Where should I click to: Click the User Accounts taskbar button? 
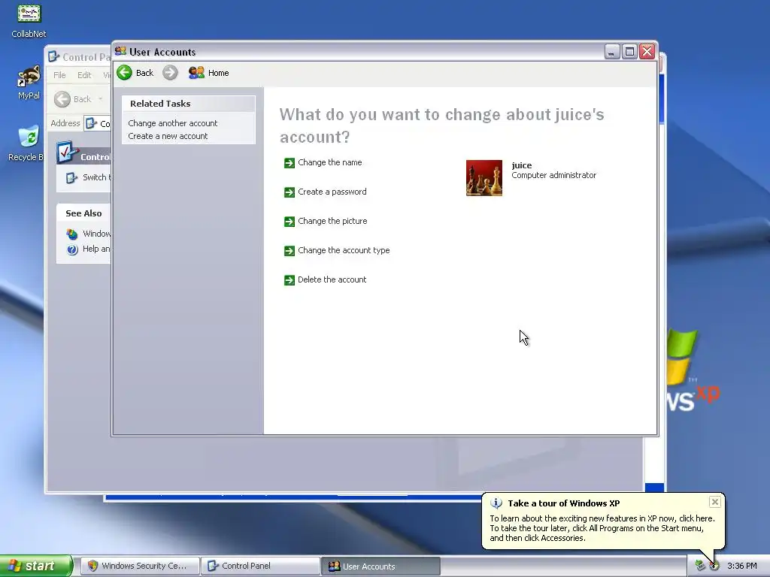(x=380, y=566)
